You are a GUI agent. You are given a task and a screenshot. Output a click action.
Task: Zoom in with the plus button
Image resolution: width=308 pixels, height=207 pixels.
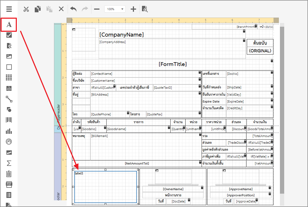point(133,9)
